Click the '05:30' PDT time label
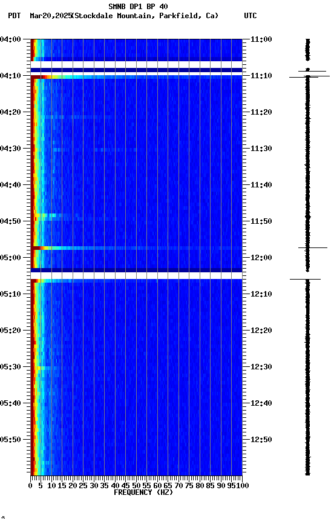Screen dimensions: 334x524 pos(10,367)
